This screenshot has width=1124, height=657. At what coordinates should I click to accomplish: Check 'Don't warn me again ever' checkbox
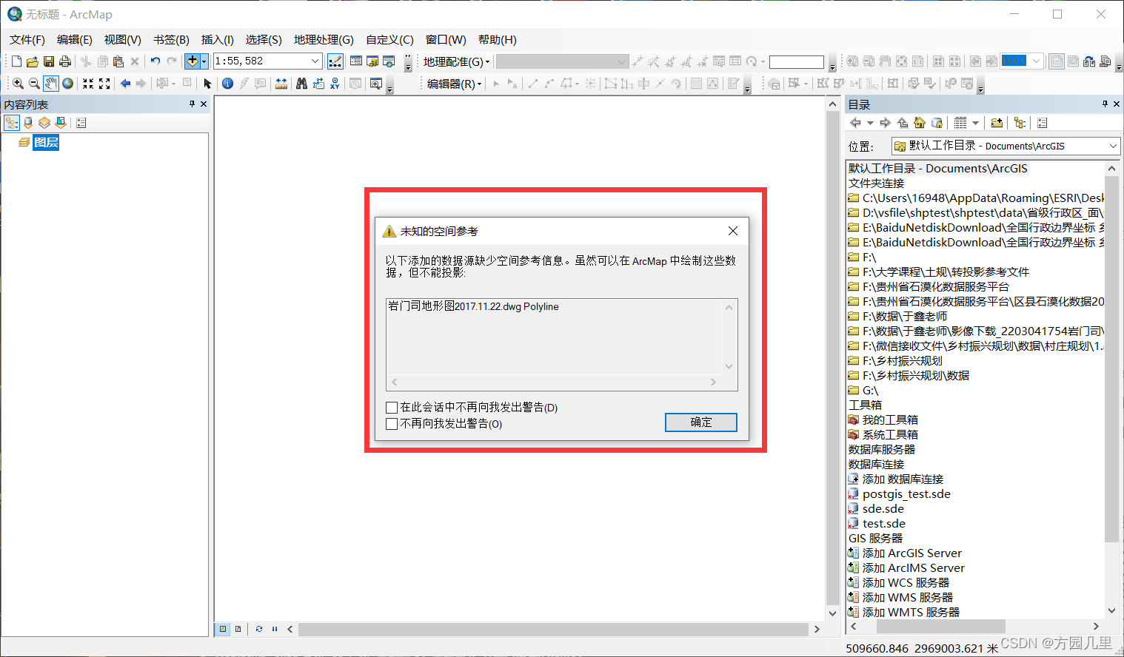(392, 424)
